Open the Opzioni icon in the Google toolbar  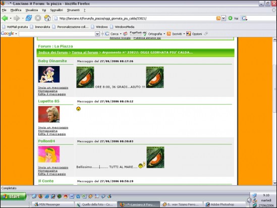189,34
